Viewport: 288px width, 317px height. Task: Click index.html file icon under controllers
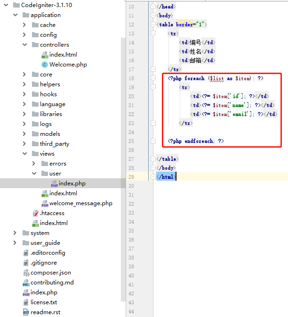45,55
